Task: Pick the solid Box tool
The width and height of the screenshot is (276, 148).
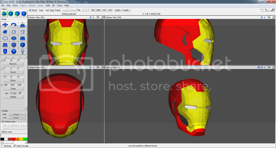Action: 23,45
